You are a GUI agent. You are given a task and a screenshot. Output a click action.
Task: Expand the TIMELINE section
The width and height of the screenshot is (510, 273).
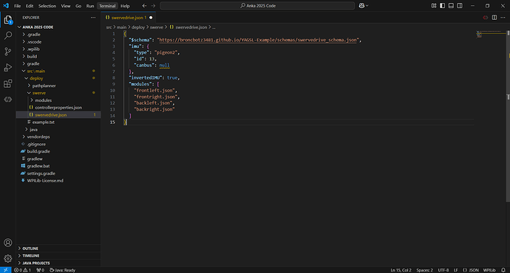[x=31, y=256]
